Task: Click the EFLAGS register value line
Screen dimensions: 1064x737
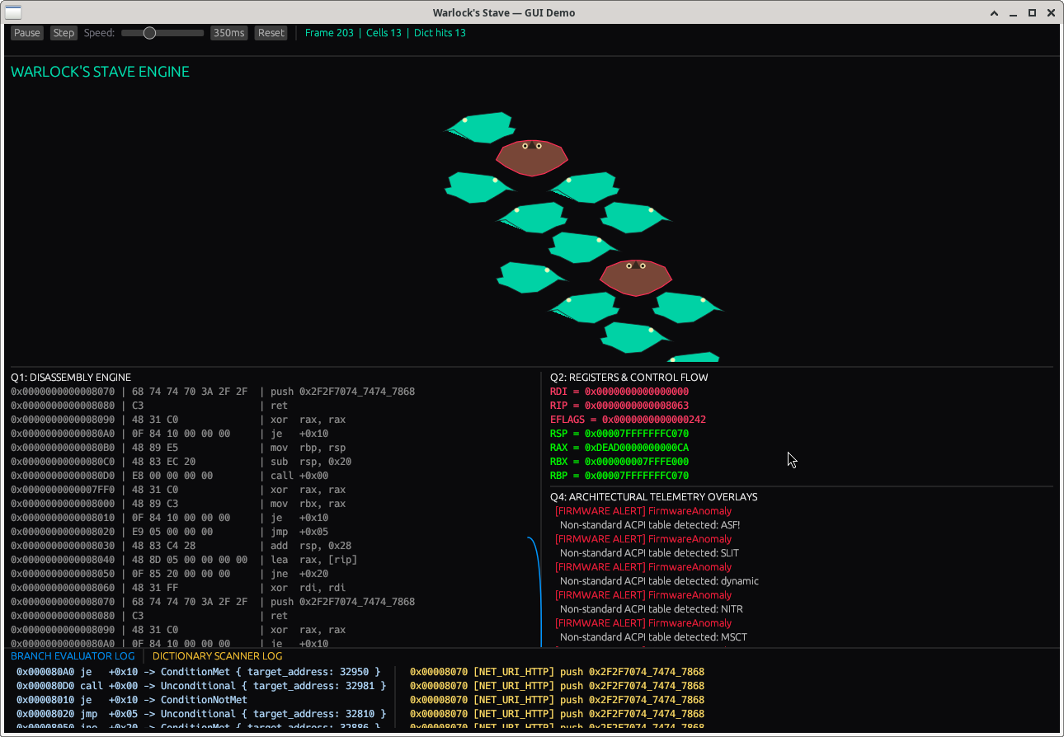Action: (x=628, y=420)
